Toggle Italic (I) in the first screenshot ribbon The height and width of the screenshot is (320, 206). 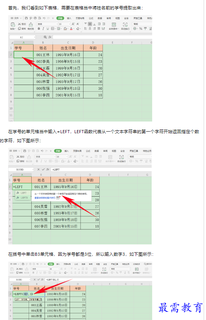pyautogui.click(x=43, y=29)
